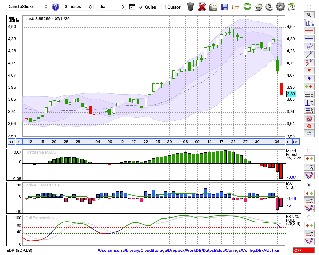This screenshot has width=319, height=255.
Task: Click ICV panel curve indicator button
Action: pyautogui.click(x=309, y=208)
